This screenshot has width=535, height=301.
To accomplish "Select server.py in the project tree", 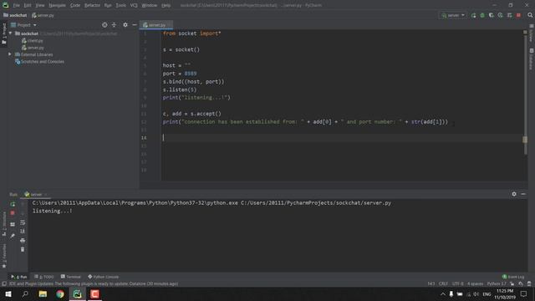I will 33,48.
